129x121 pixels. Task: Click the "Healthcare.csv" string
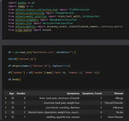click(43, 52)
